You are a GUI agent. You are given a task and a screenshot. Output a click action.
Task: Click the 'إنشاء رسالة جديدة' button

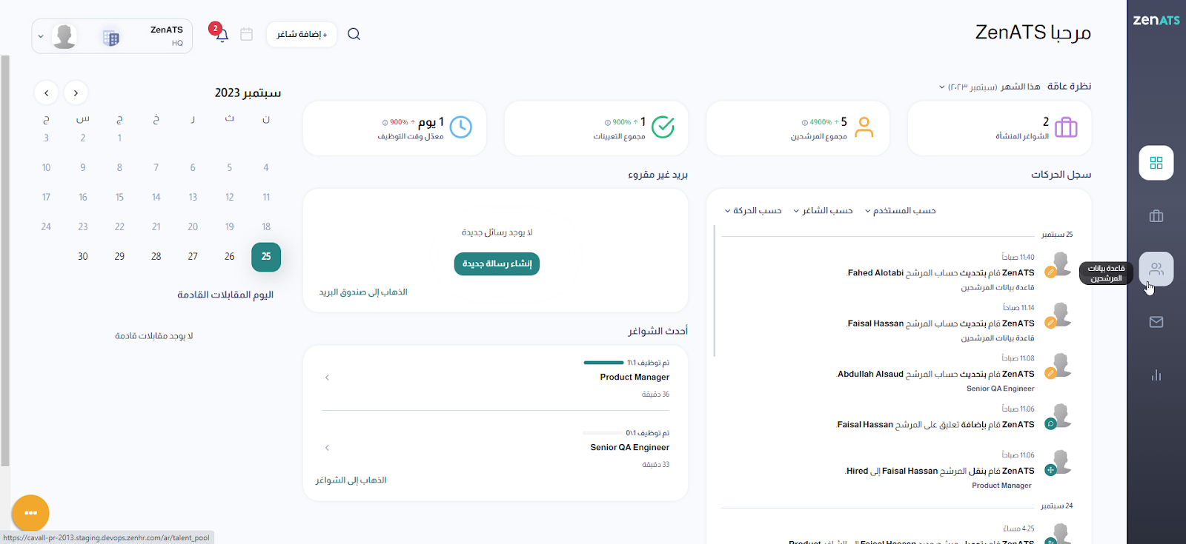pyautogui.click(x=497, y=263)
